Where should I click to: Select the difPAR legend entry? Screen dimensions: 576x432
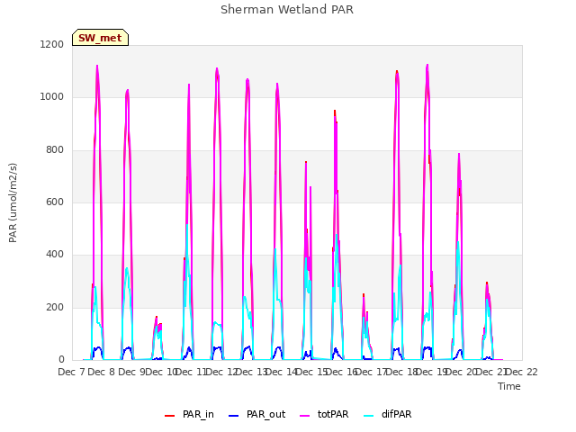388,414
